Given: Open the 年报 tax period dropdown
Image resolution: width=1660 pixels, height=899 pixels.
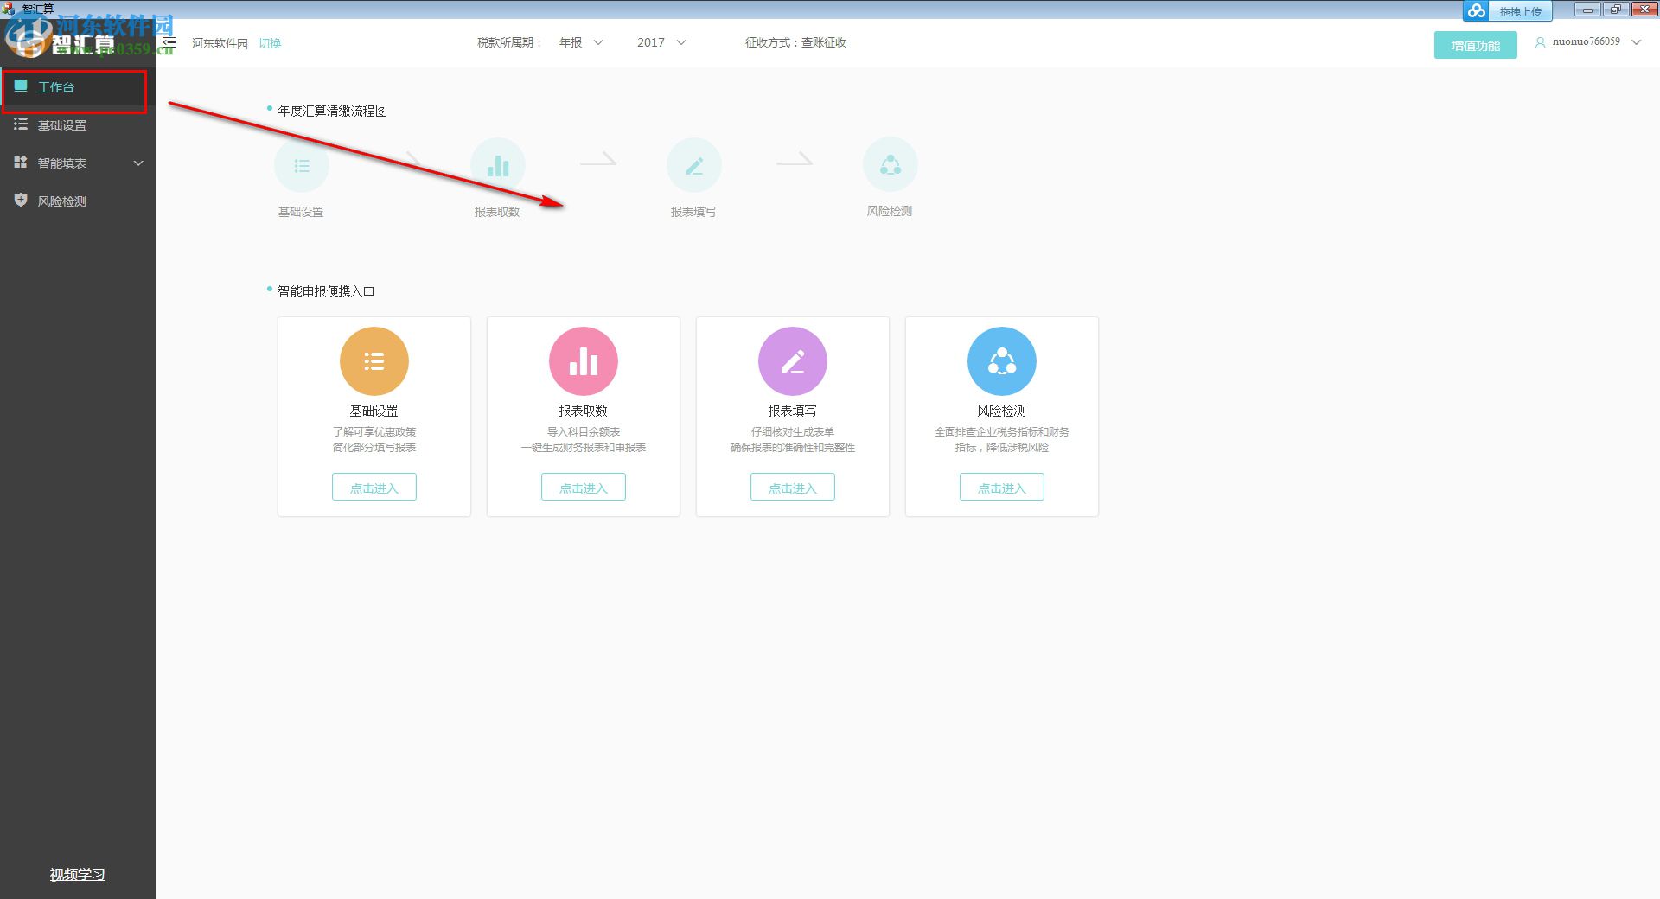Looking at the screenshot, I should click(581, 41).
